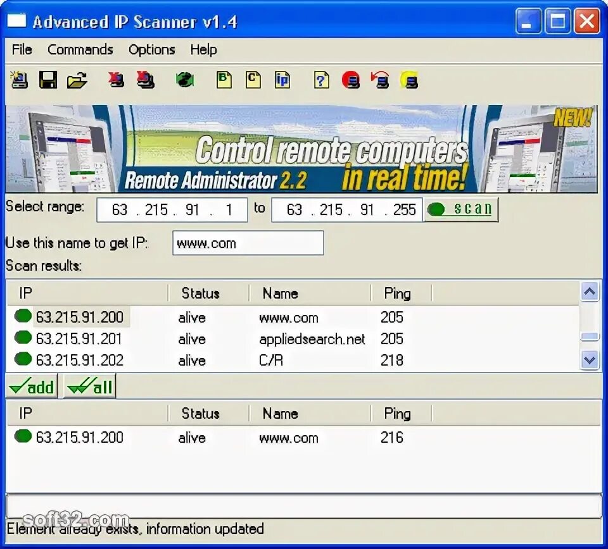This screenshot has height=549, width=608.
Task: Click the ping value 218
Action: point(391,360)
